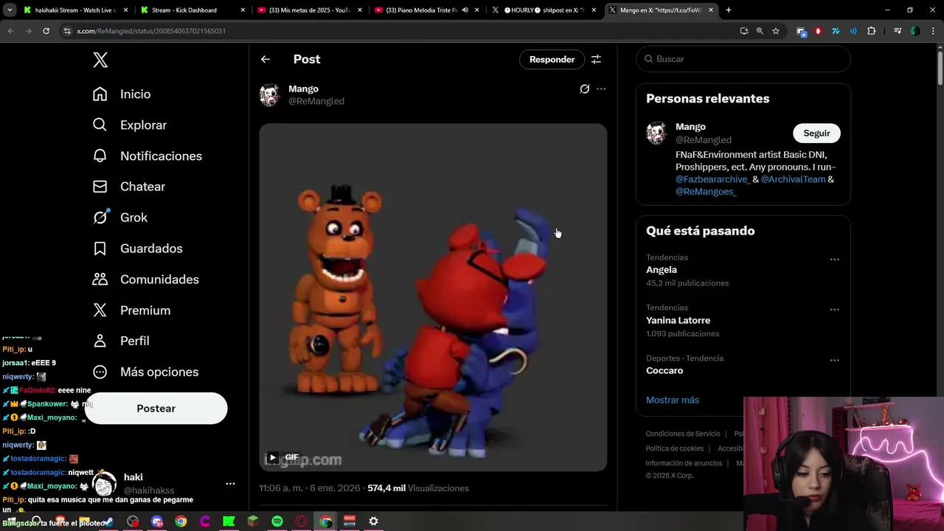Open a new browser tab

[729, 10]
